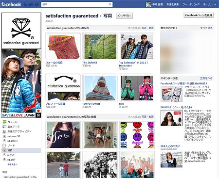Expand the sidebar more dropdown link
This screenshot has width=219, height=179.
pyautogui.click(x=12, y=164)
